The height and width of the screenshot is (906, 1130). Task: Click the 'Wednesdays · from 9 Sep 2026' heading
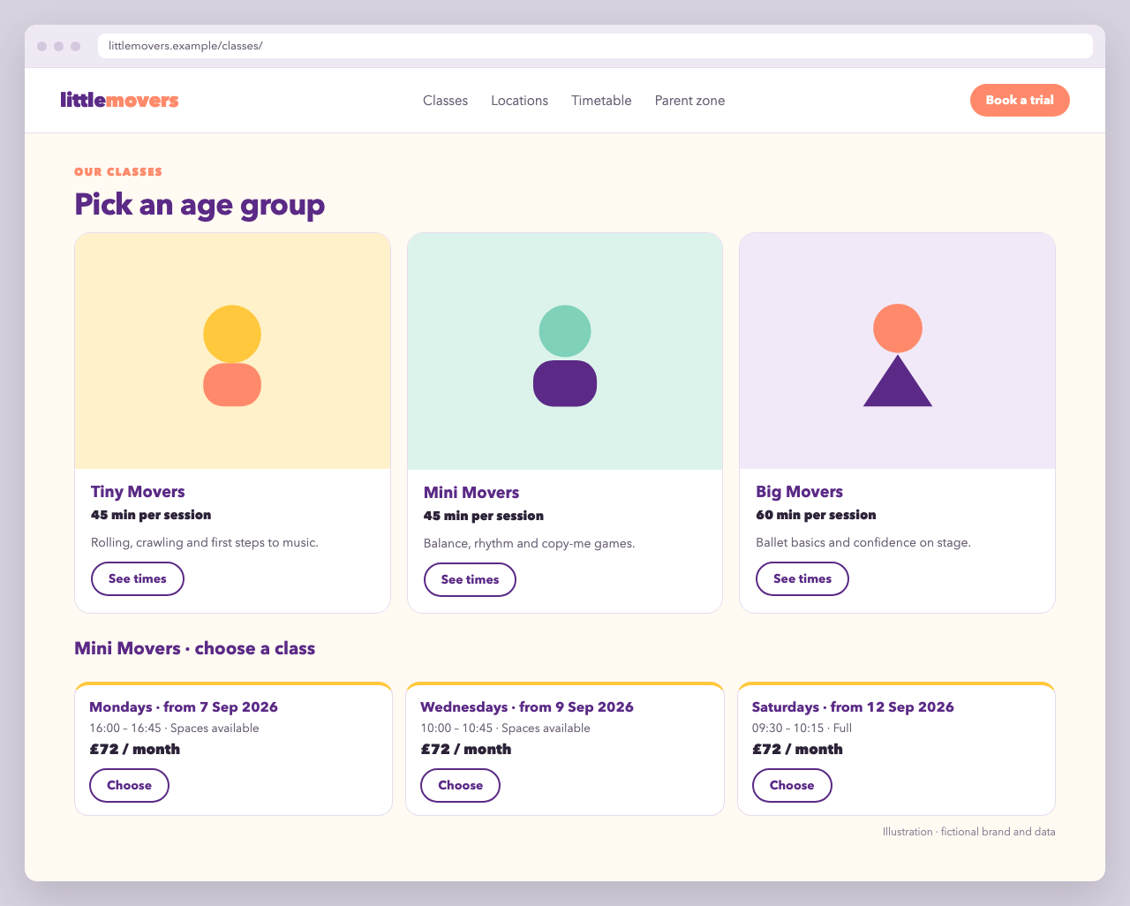point(527,707)
